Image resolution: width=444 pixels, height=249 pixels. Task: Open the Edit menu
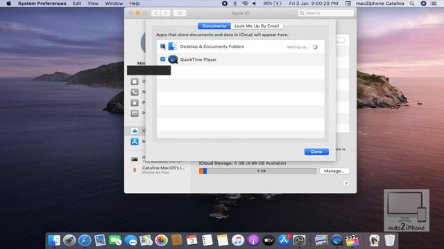coord(77,3)
